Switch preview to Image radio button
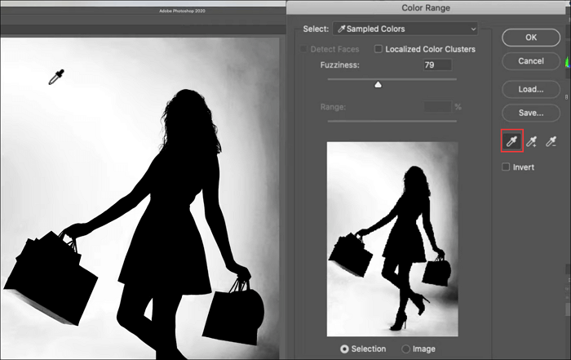 [x=406, y=349]
